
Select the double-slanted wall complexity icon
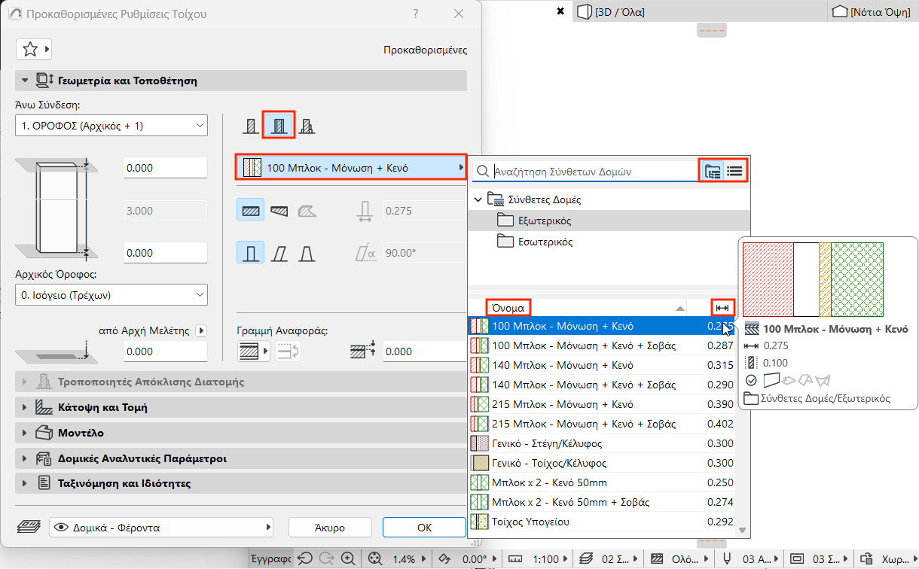point(306,253)
